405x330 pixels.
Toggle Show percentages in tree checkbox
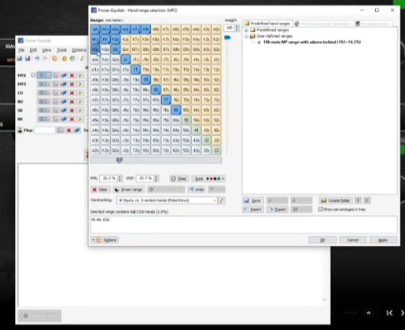pos(321,209)
